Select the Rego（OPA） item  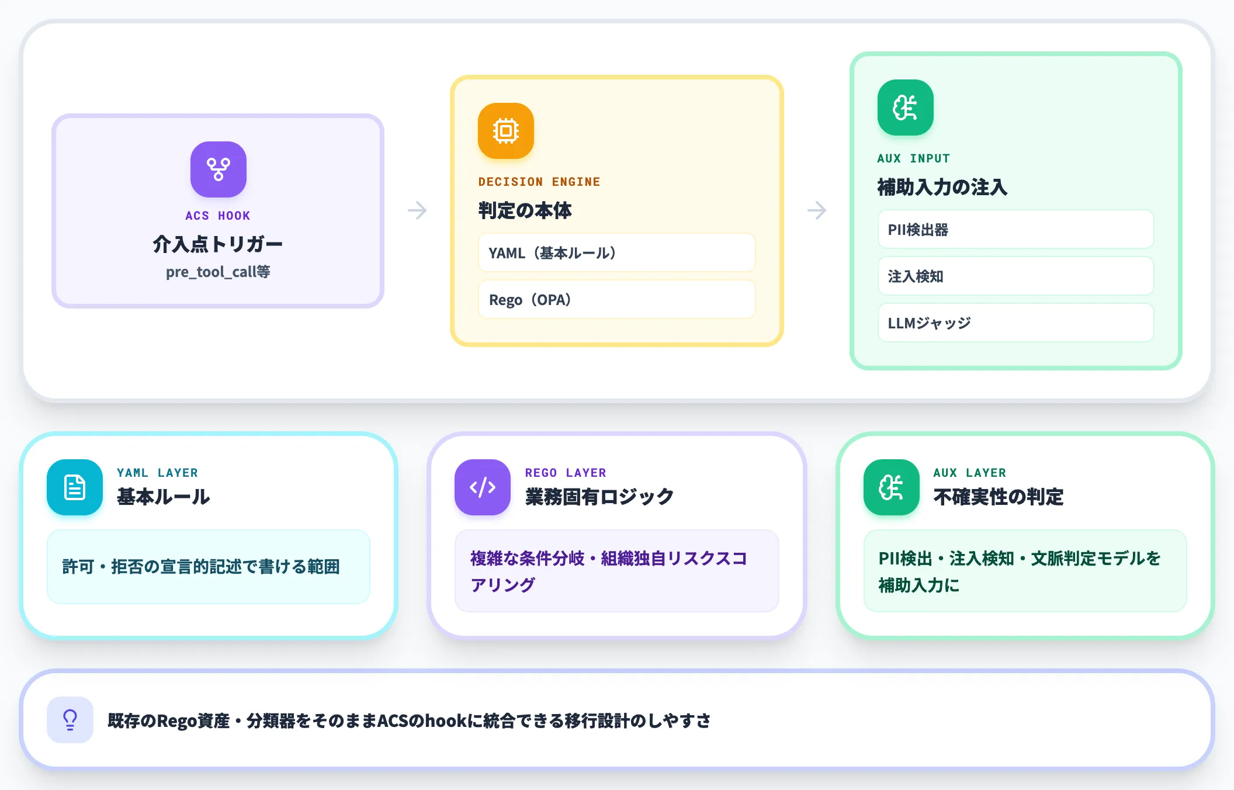(x=617, y=300)
